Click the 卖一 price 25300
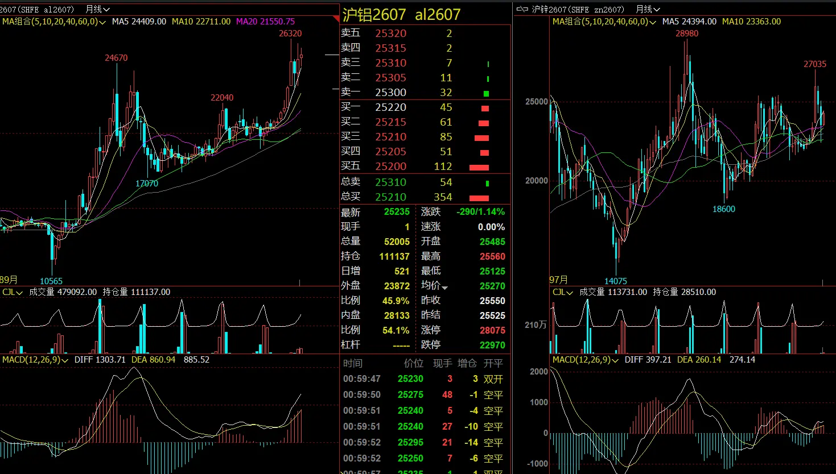Image resolution: width=836 pixels, height=474 pixels. [x=390, y=92]
